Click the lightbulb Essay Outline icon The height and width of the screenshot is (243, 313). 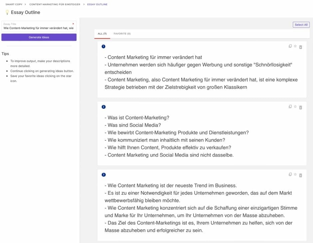point(7,12)
